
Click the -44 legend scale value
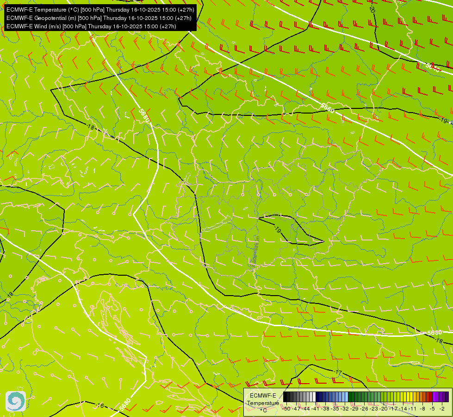(306, 409)
